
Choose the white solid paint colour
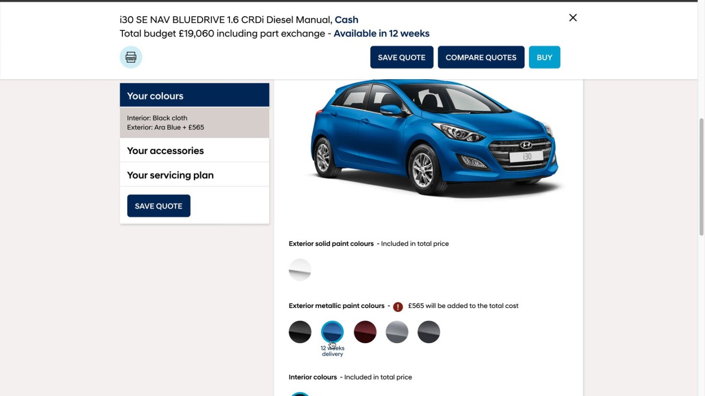pos(300,269)
